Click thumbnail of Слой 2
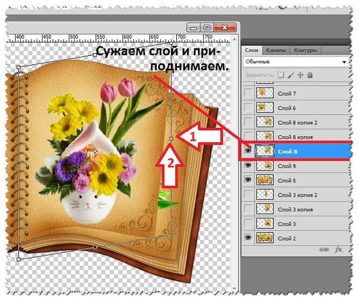358x300 pixels. click(265, 238)
